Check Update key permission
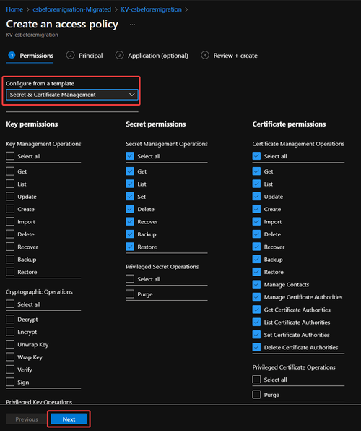This screenshot has height=431, width=361. (x=10, y=197)
